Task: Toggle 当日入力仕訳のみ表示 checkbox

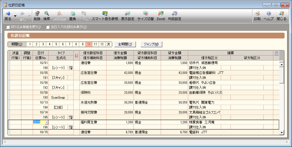Action: [x=48, y=27]
